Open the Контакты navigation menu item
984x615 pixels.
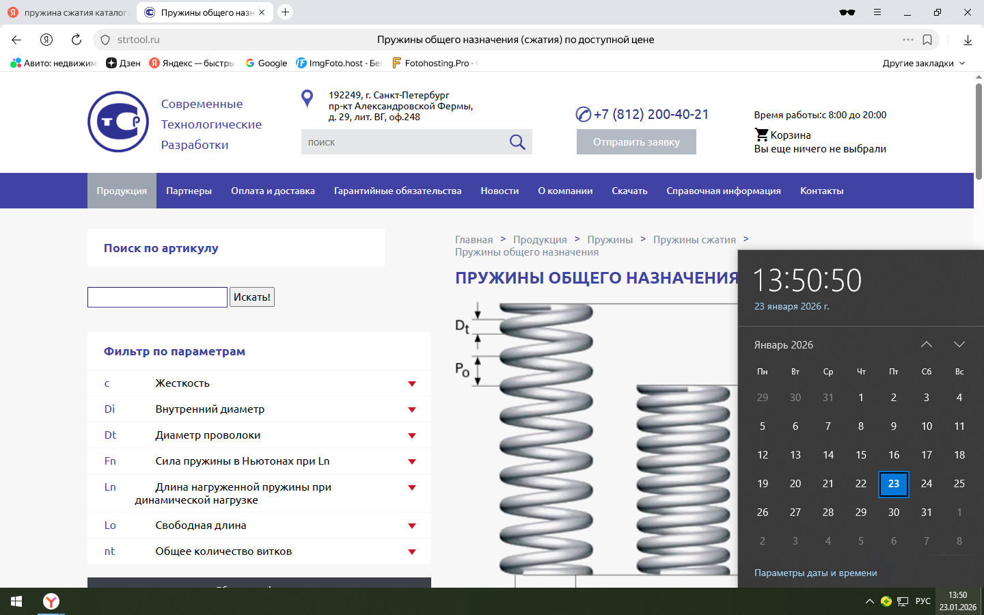821,191
